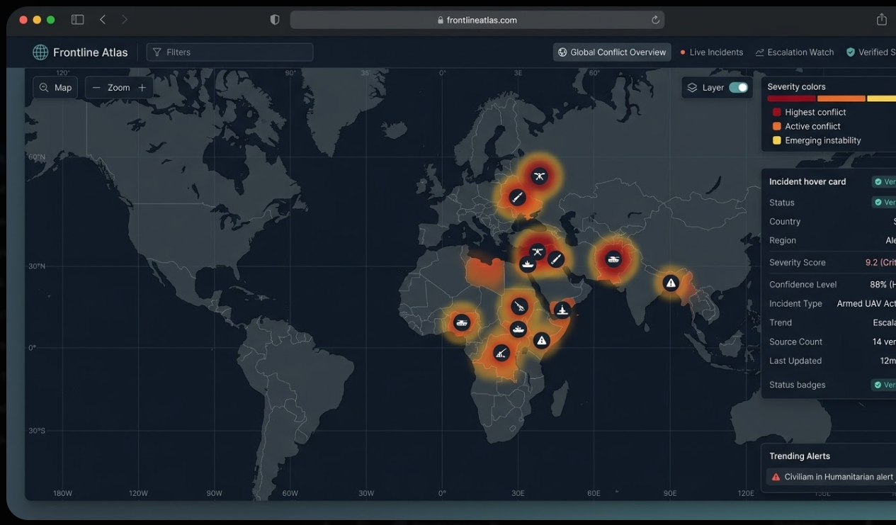Open the naval ship marker near Somalia
The image size is (896, 525).
[562, 310]
